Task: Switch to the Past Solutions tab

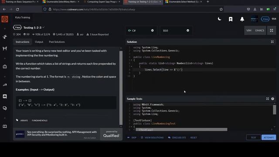Action: (57, 42)
